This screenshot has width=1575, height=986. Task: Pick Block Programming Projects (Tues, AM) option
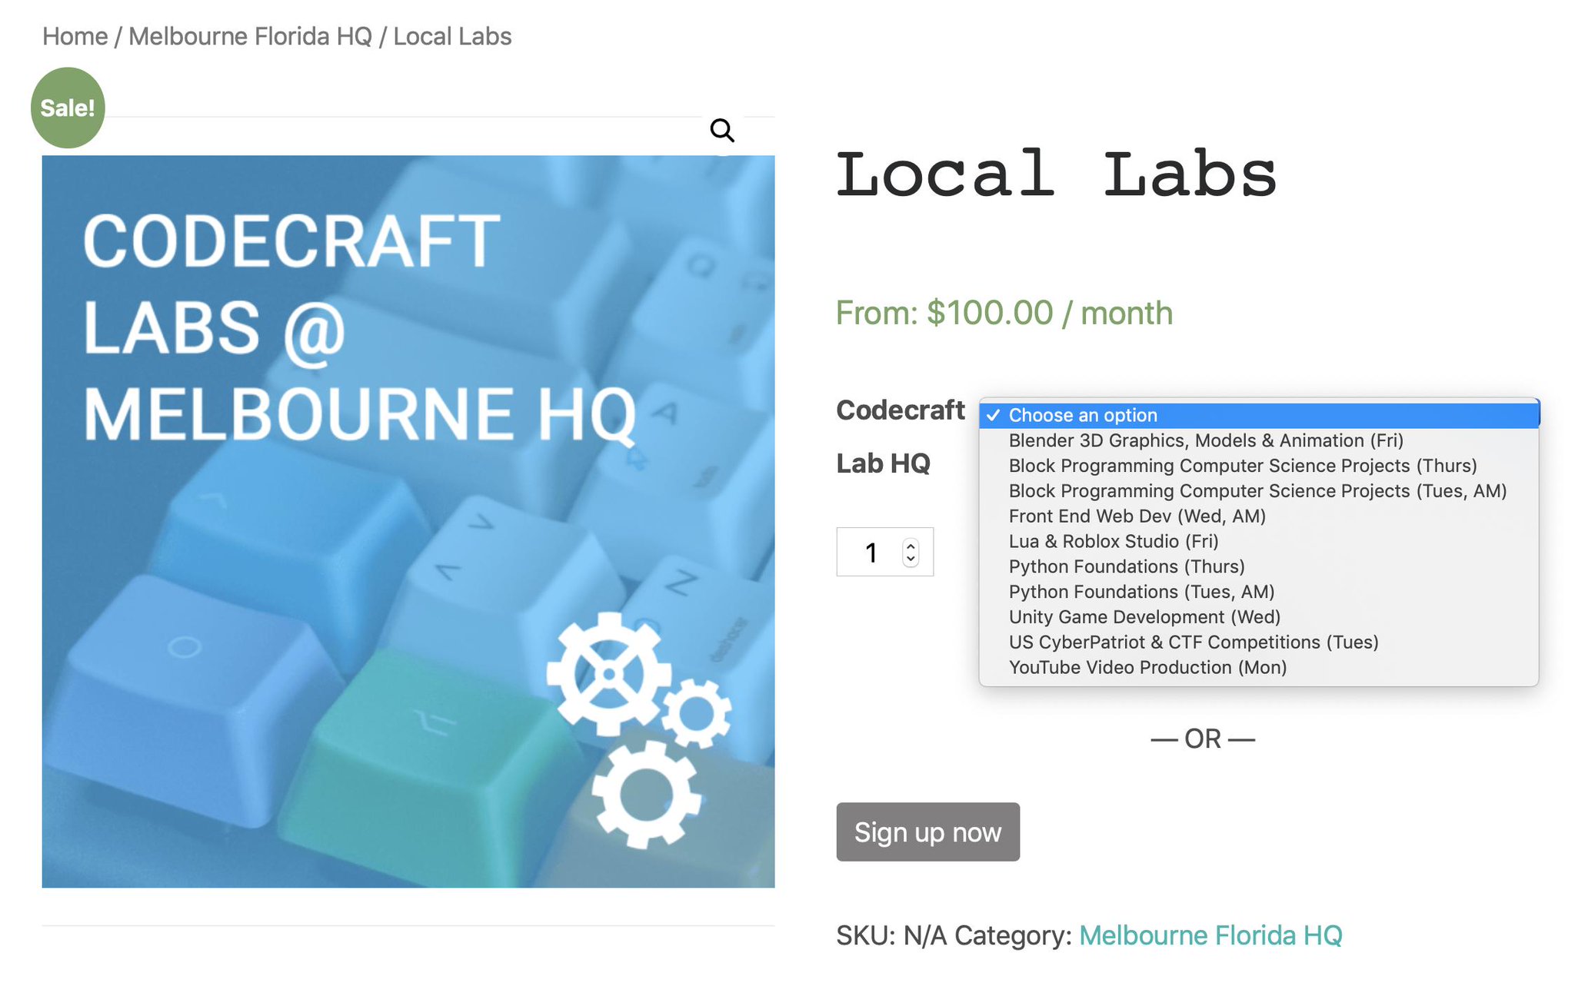1257,491
